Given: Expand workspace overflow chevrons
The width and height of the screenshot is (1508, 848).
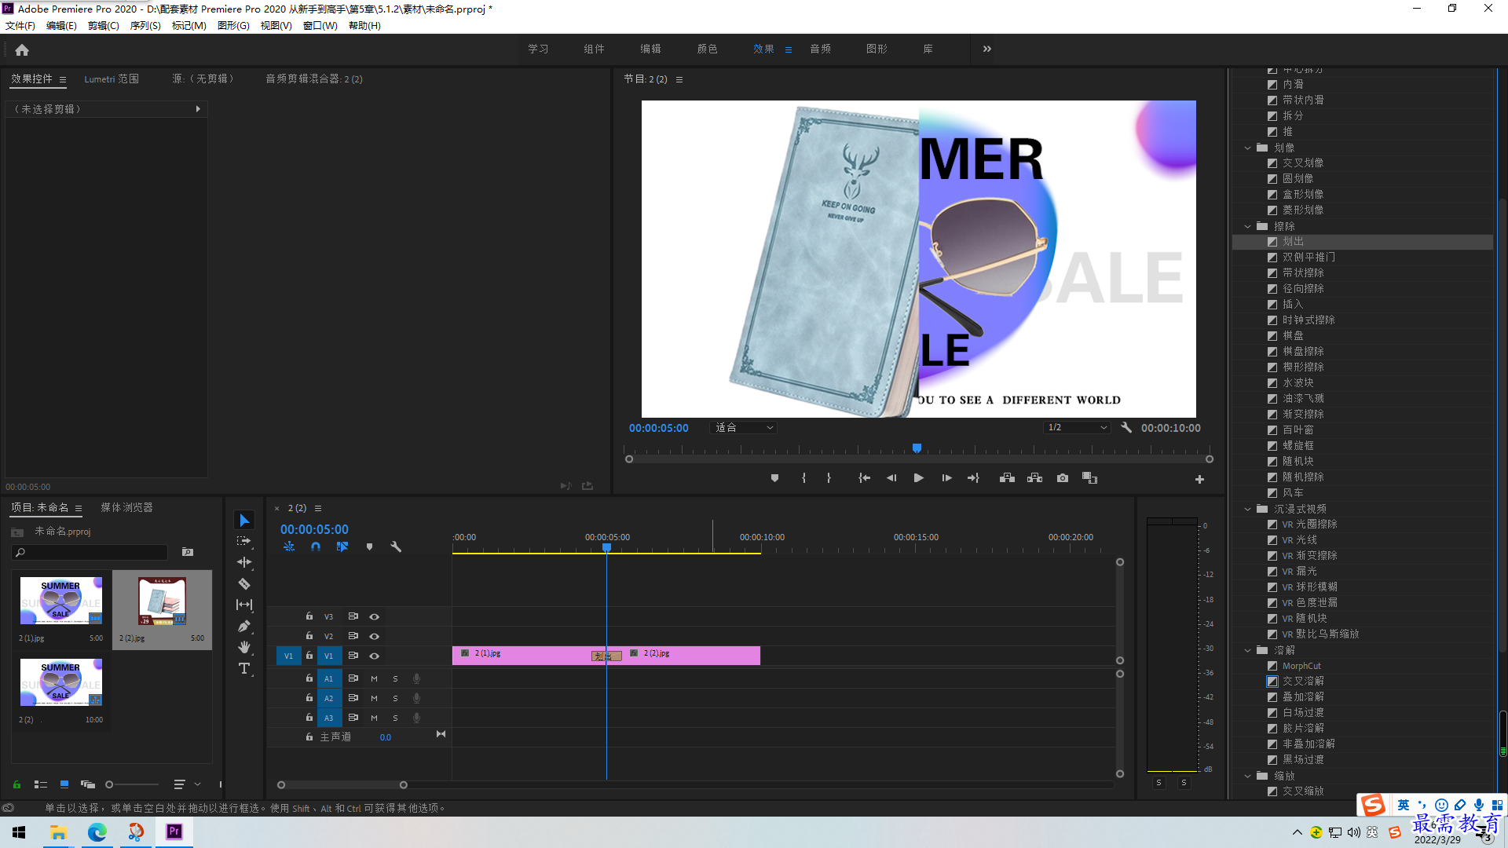Looking at the screenshot, I should pyautogui.click(x=987, y=49).
